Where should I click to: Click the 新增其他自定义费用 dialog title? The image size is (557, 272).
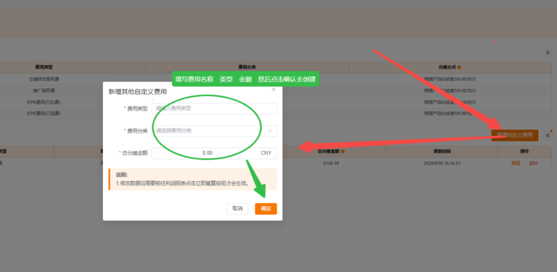click(138, 92)
